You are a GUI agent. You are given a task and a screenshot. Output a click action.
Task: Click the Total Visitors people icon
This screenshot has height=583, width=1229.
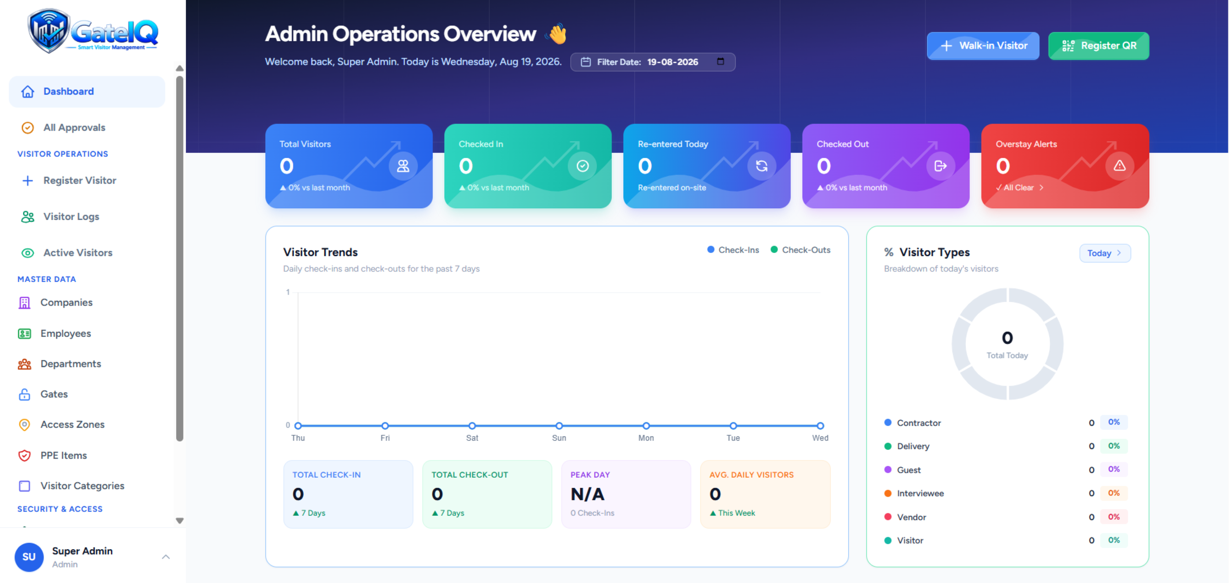[x=403, y=166]
